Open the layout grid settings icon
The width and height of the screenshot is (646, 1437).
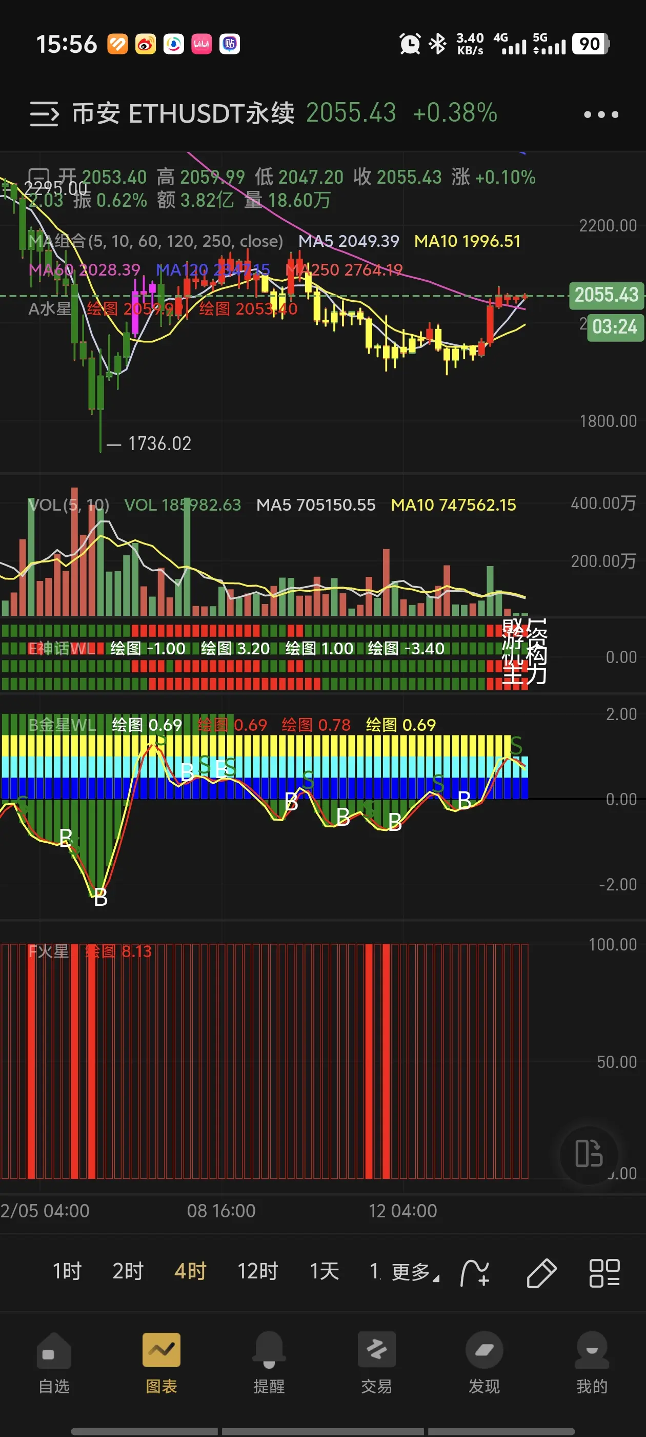tap(605, 1273)
